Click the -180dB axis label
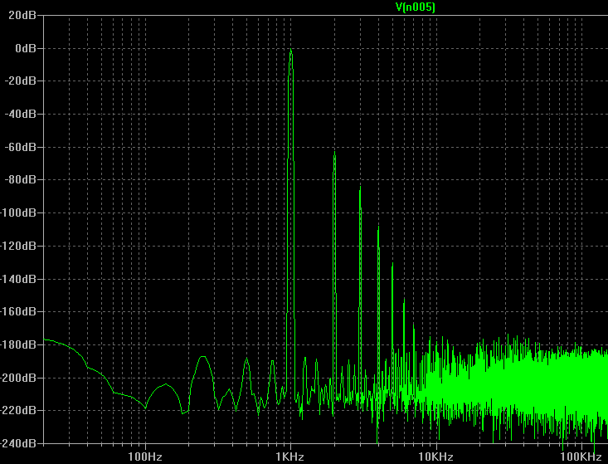This screenshot has width=608, height=464. (x=18, y=344)
